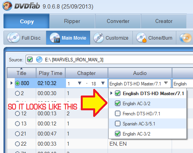Open the Converter tab
This screenshot has height=153, width=193.
tap(118, 21)
